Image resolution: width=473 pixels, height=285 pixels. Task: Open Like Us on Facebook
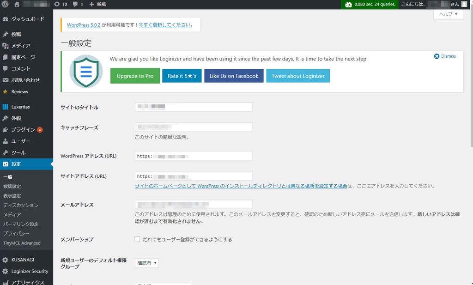click(234, 76)
